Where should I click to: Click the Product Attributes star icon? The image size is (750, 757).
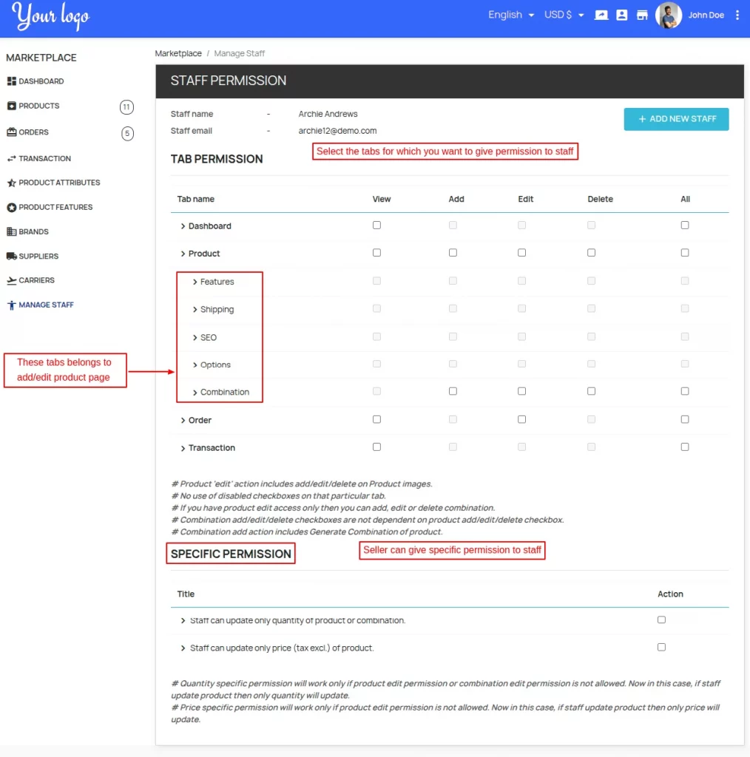12,183
